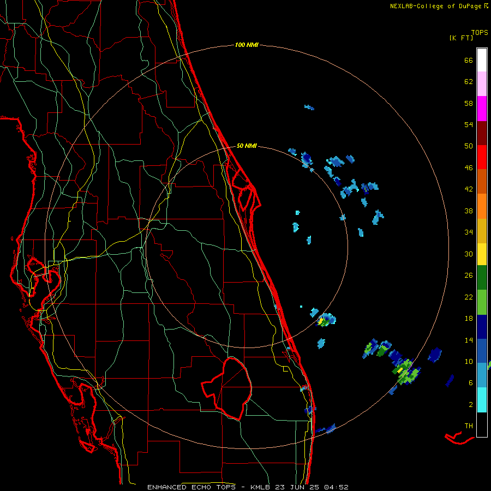Click the white 66 kft legend swatch
The height and width of the screenshot is (491, 491).
482,60
